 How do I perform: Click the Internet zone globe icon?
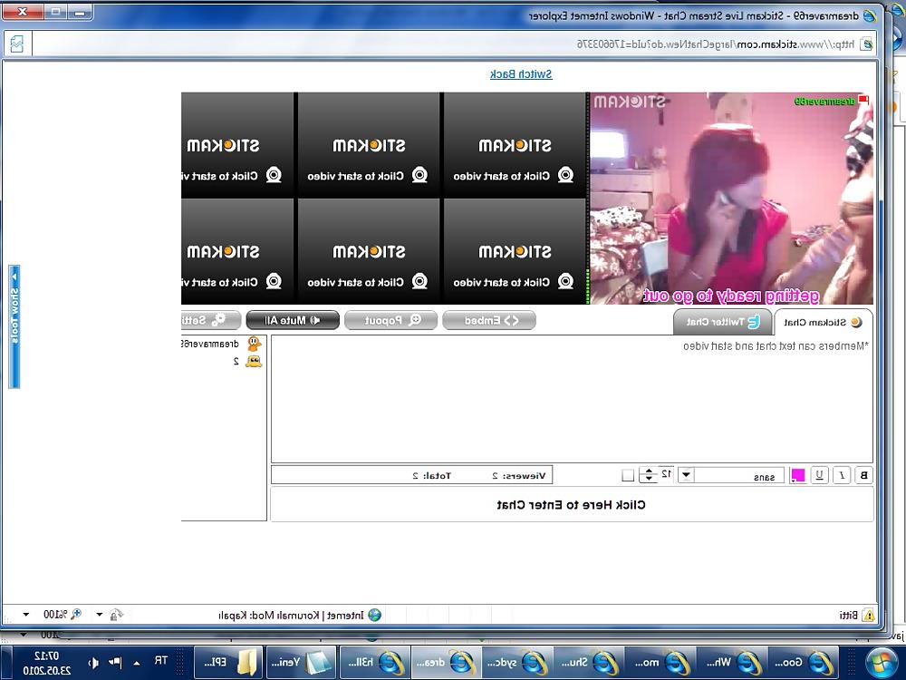[x=374, y=616]
